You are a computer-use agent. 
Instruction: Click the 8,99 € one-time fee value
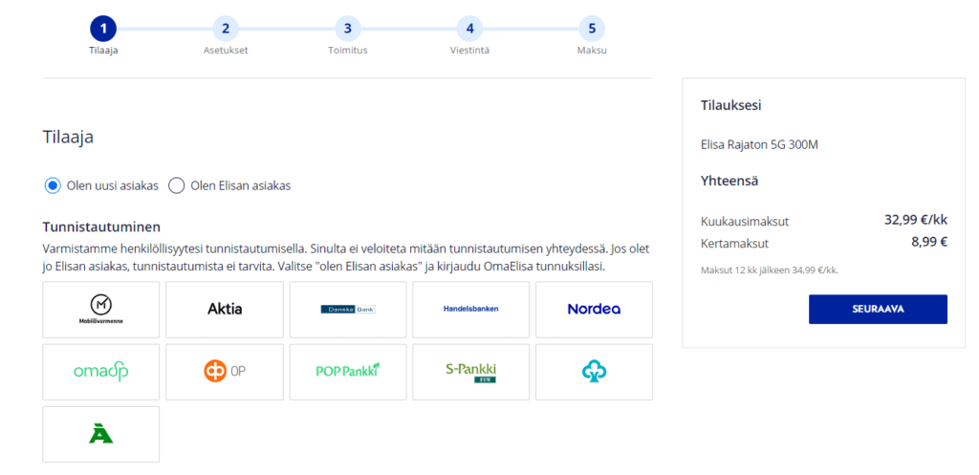929,242
